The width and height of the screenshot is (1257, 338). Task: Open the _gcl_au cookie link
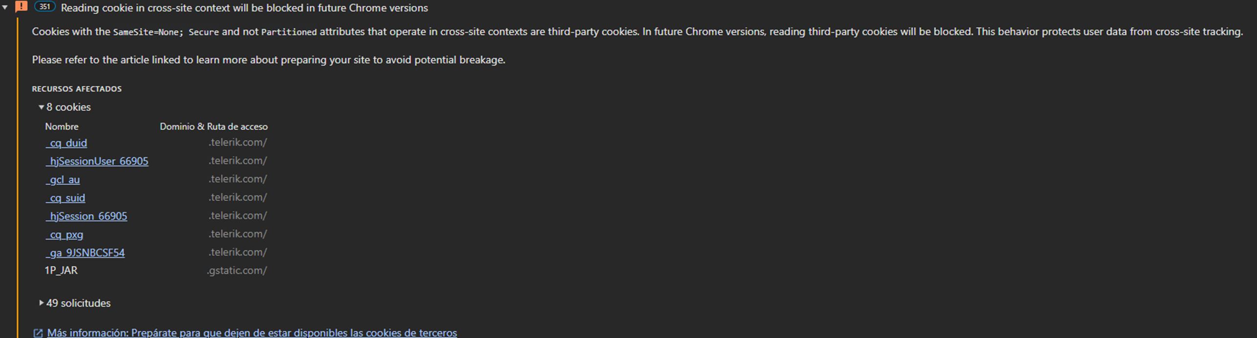point(63,180)
